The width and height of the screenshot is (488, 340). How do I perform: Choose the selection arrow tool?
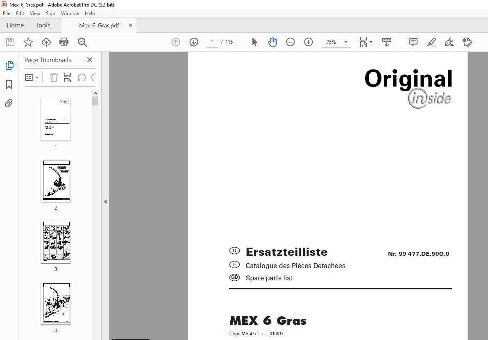(254, 42)
